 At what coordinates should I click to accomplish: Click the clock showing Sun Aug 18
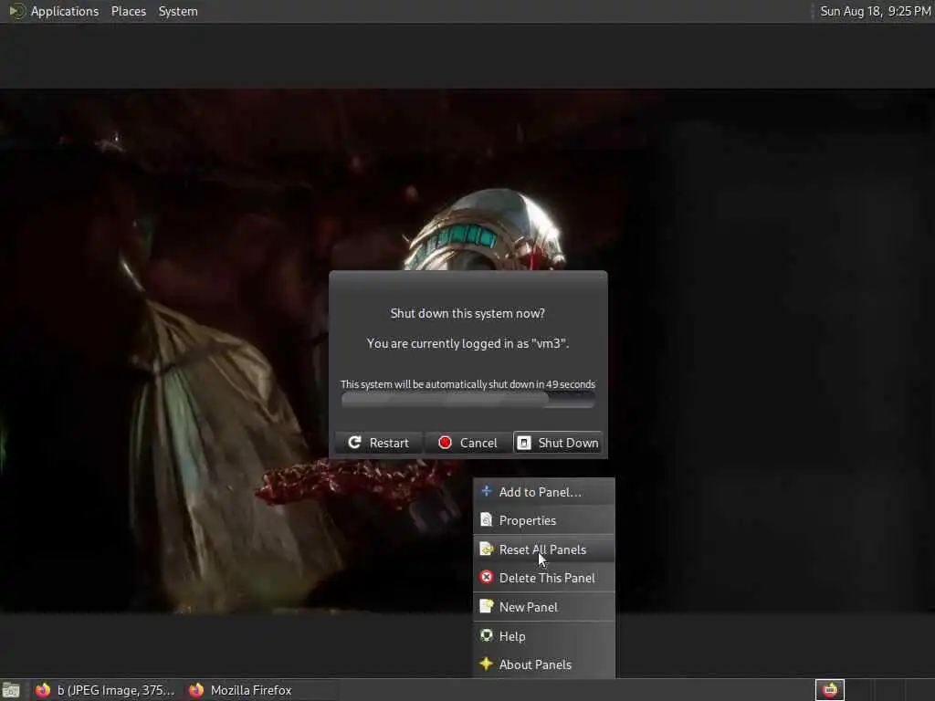click(x=875, y=11)
